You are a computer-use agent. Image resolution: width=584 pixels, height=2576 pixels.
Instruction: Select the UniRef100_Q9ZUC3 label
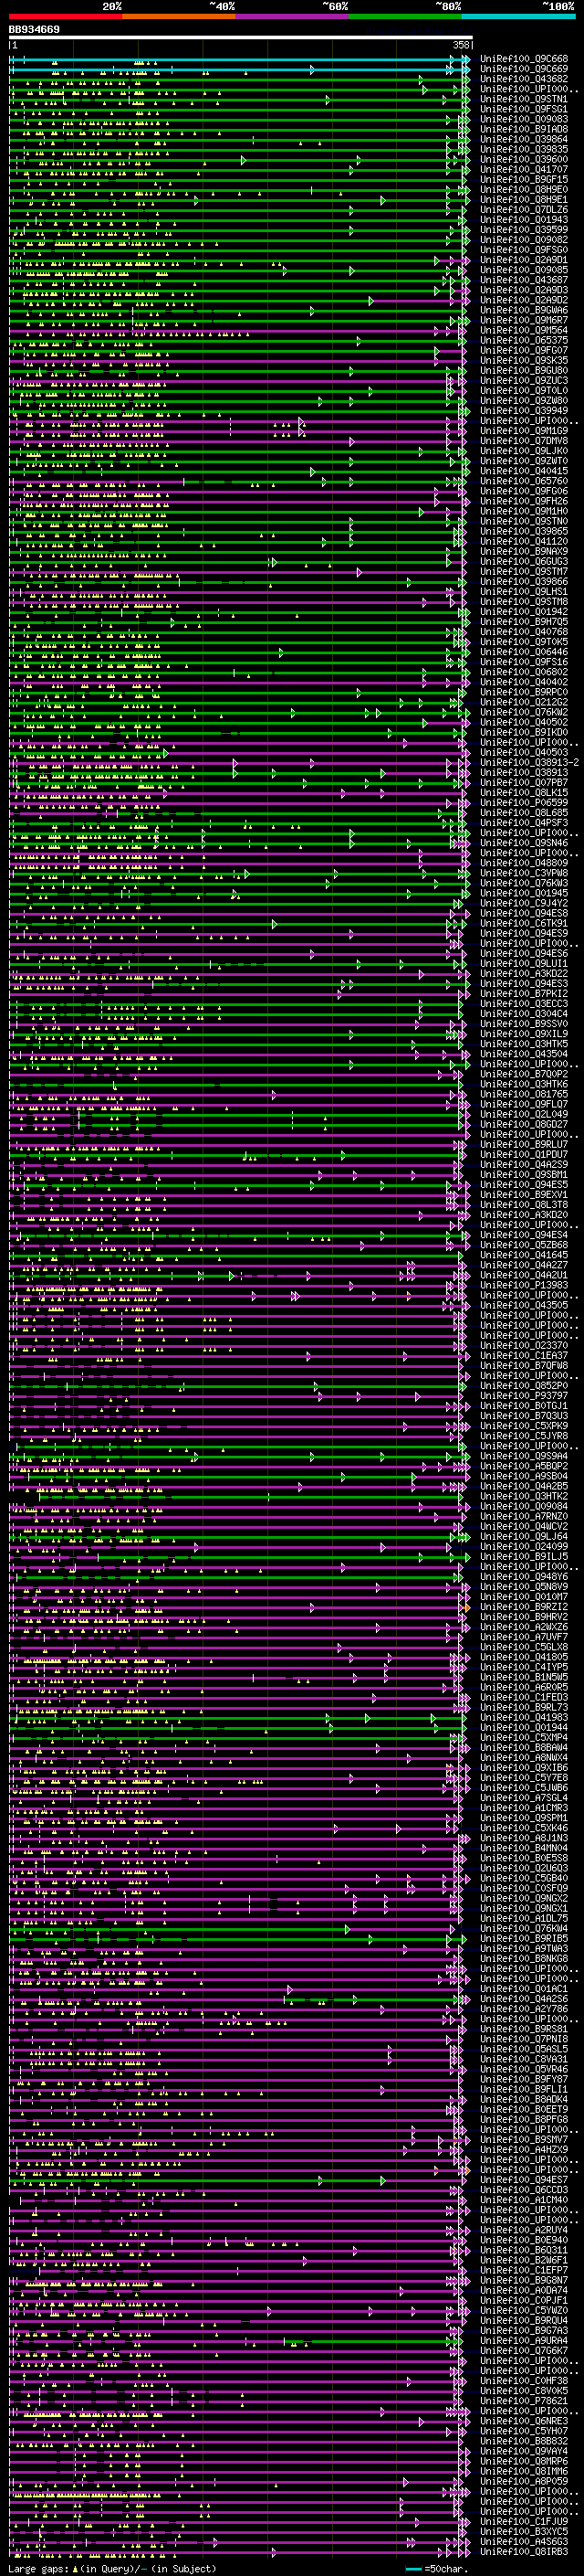point(523,380)
